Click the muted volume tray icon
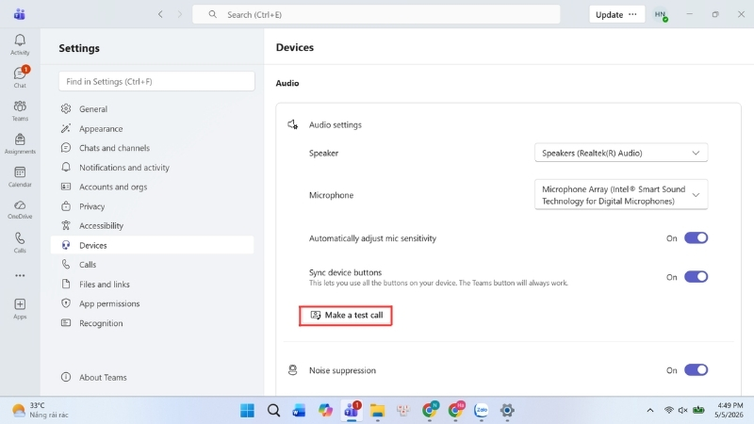754x424 pixels. [x=682, y=410]
